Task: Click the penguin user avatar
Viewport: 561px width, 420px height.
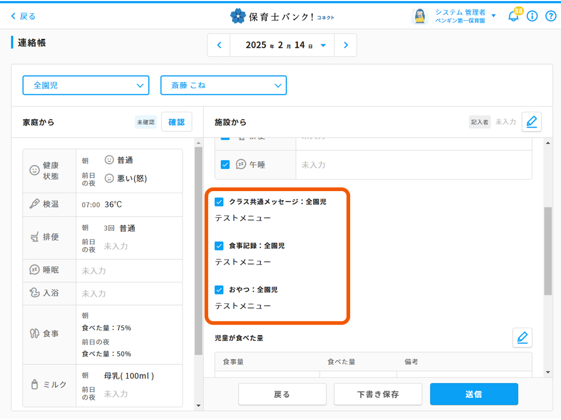Action: pyautogui.click(x=420, y=16)
